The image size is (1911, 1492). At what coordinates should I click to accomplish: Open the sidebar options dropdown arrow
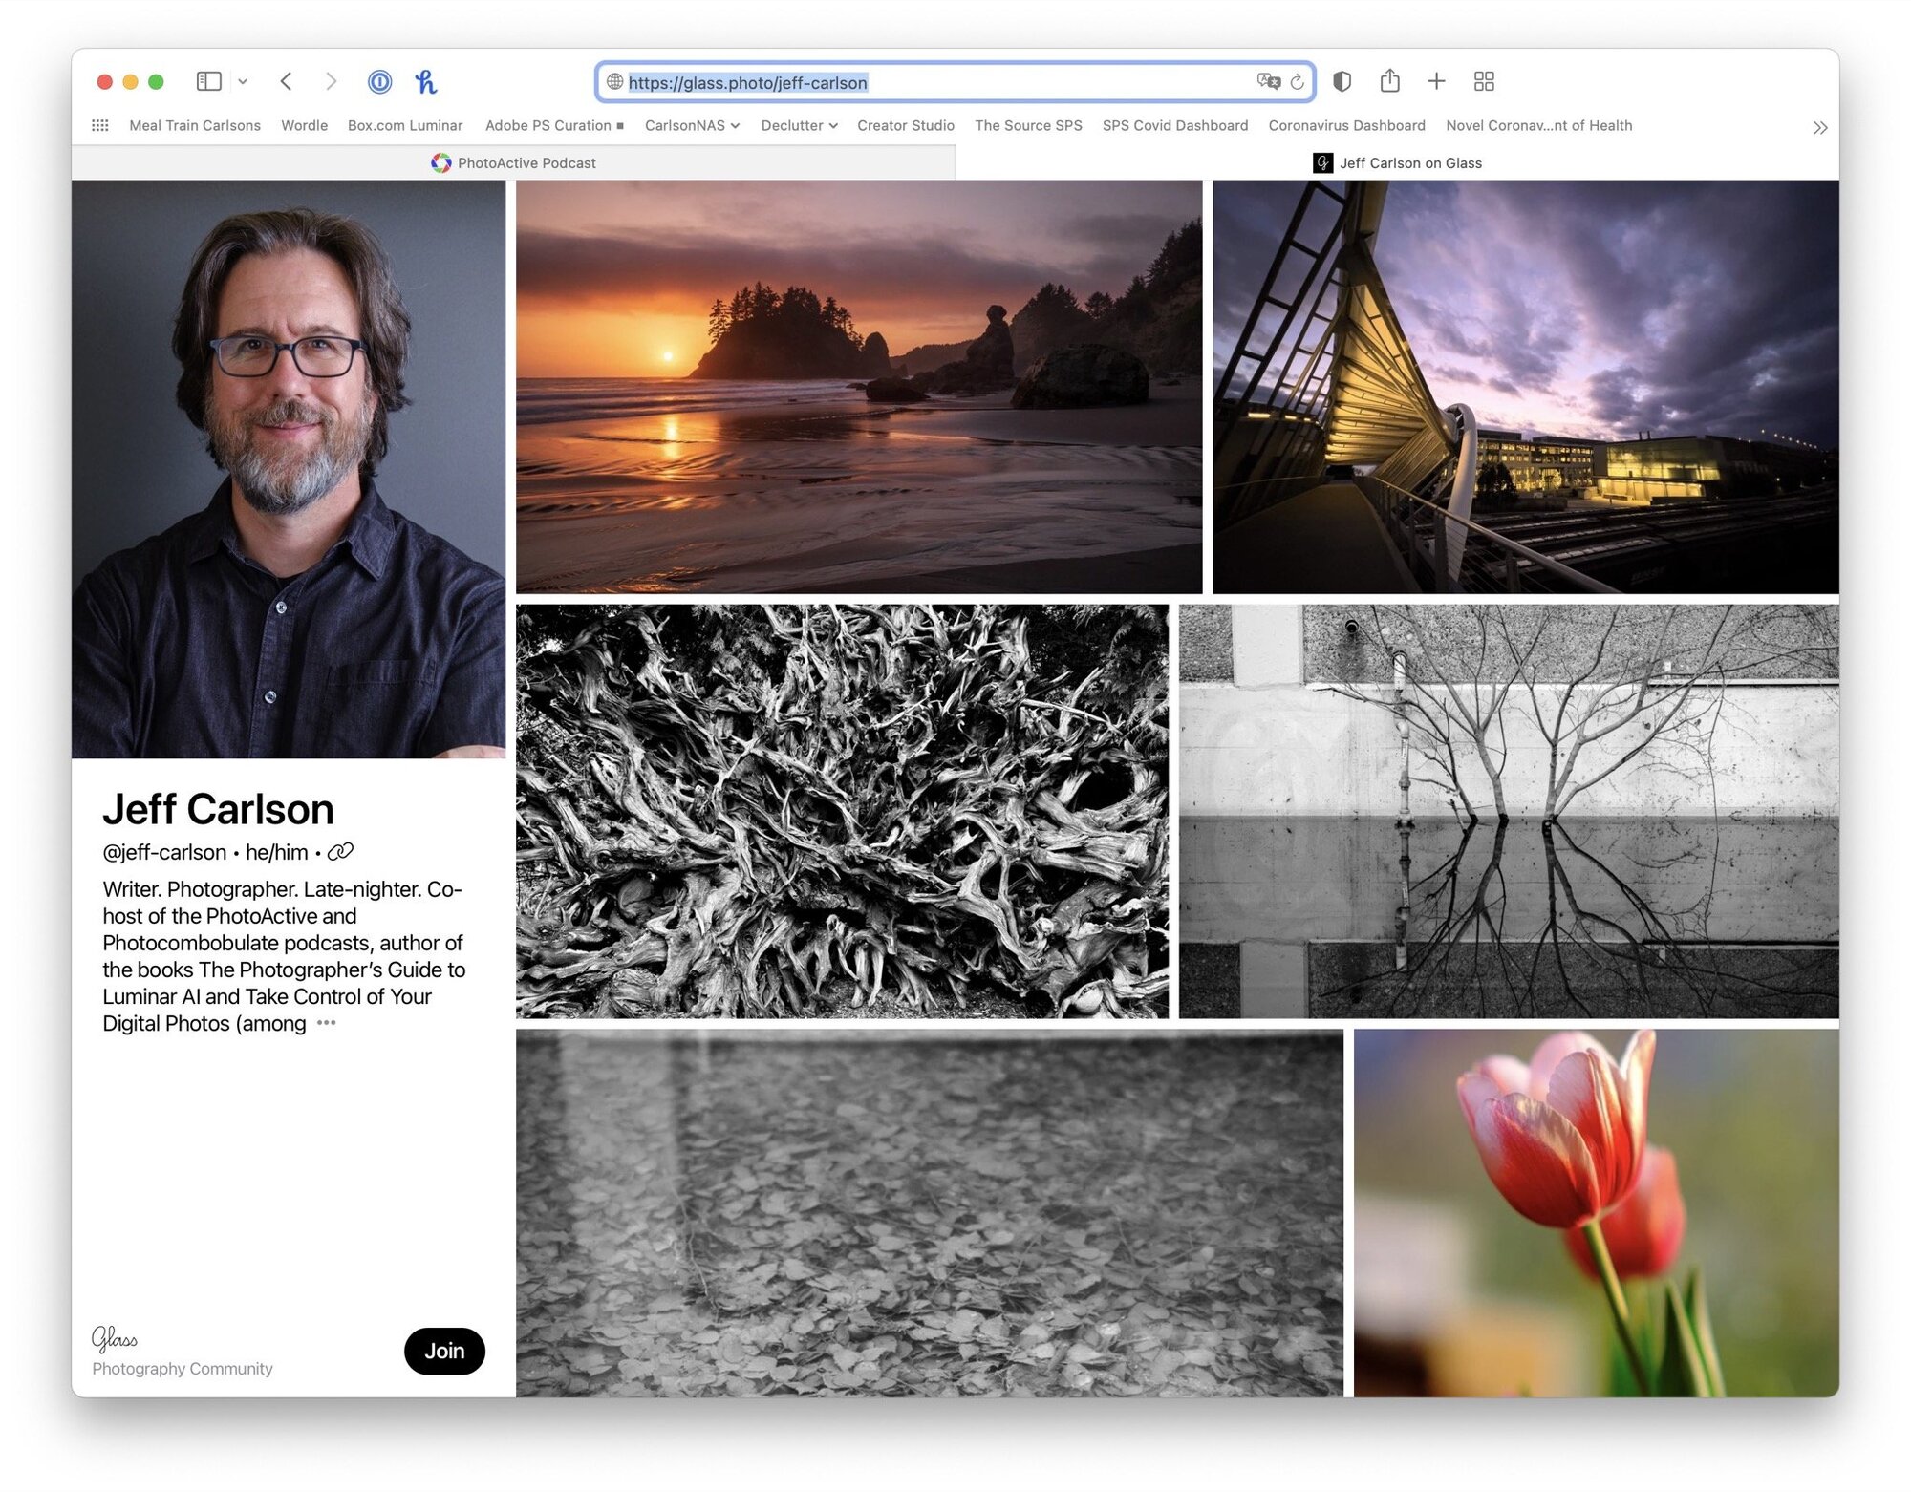pyautogui.click(x=243, y=82)
